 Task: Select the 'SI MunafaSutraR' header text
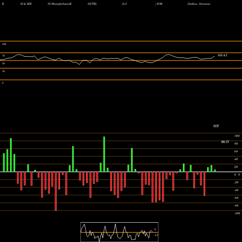pos(60,4)
